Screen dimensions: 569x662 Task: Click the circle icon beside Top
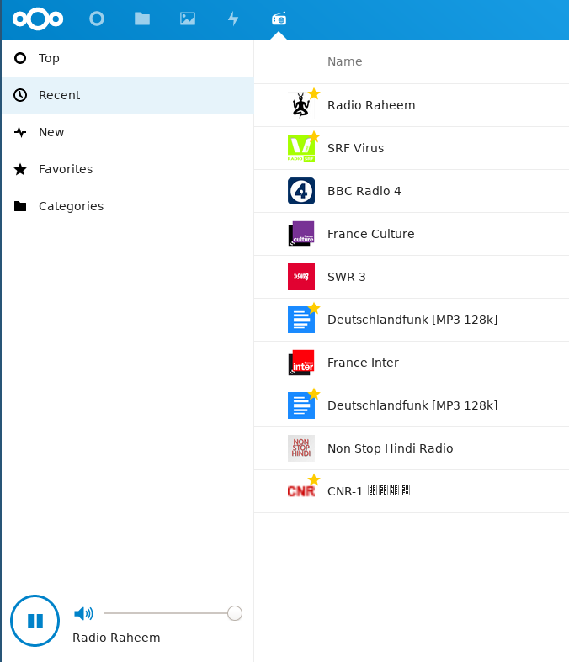tap(20, 58)
